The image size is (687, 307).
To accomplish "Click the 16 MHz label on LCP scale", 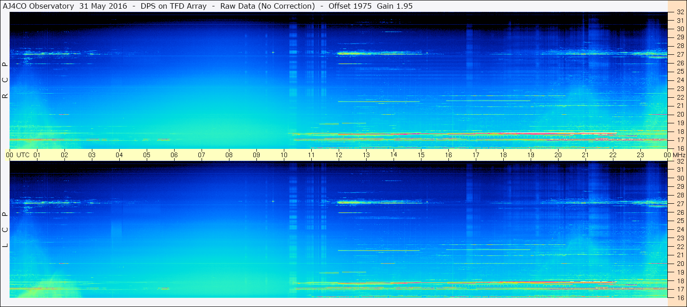I will tap(680, 298).
